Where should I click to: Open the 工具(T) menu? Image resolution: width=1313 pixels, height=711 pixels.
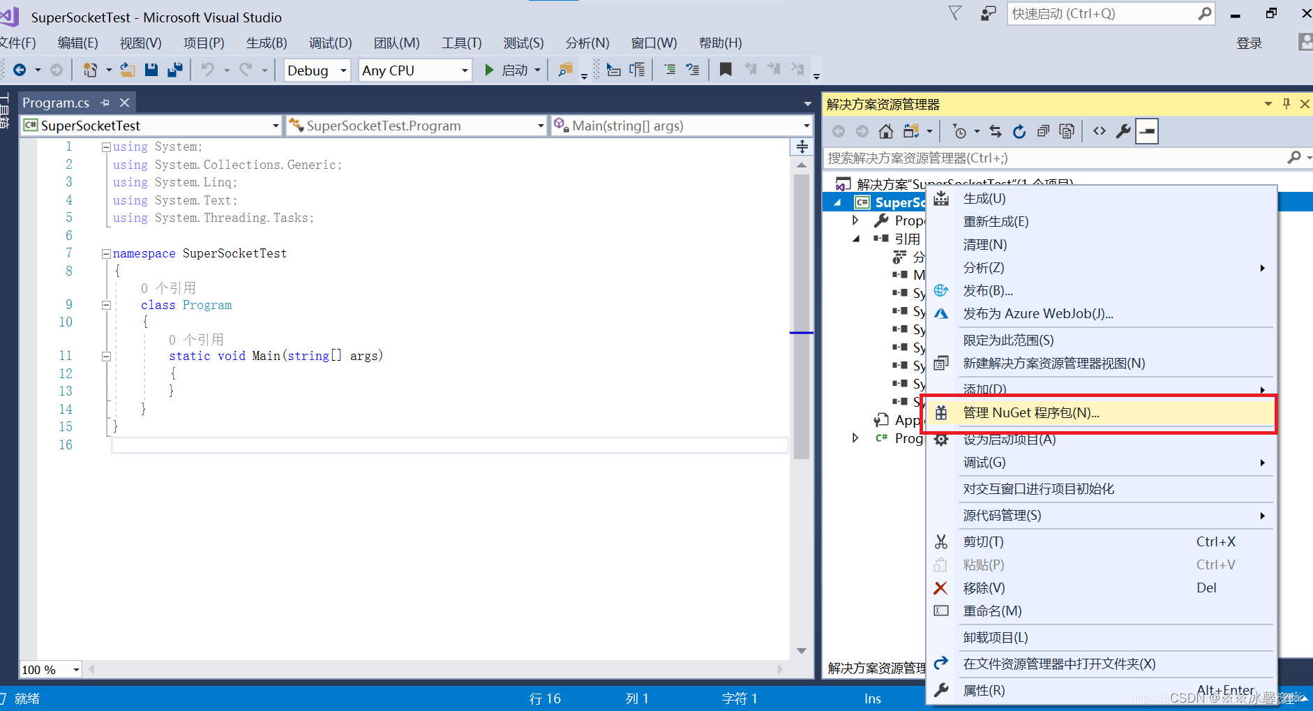click(461, 43)
